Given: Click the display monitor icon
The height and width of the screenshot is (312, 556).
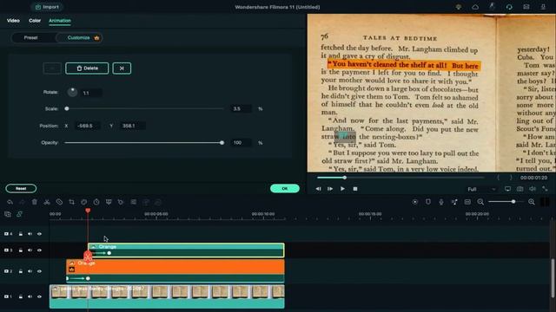Looking at the screenshot, I should (507, 189).
